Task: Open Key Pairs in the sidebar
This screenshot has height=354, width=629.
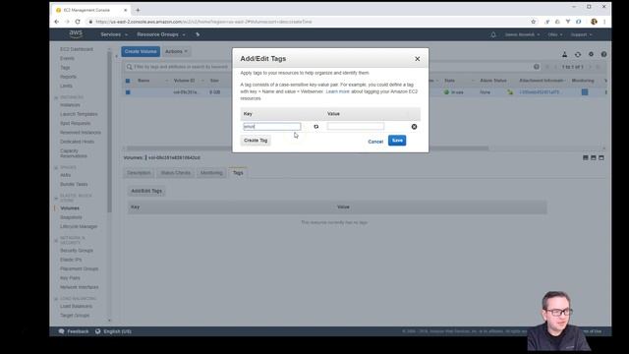Action: [70, 277]
